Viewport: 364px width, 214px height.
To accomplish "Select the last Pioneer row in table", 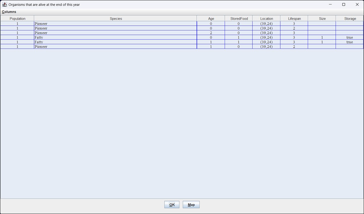I will (x=116, y=47).
